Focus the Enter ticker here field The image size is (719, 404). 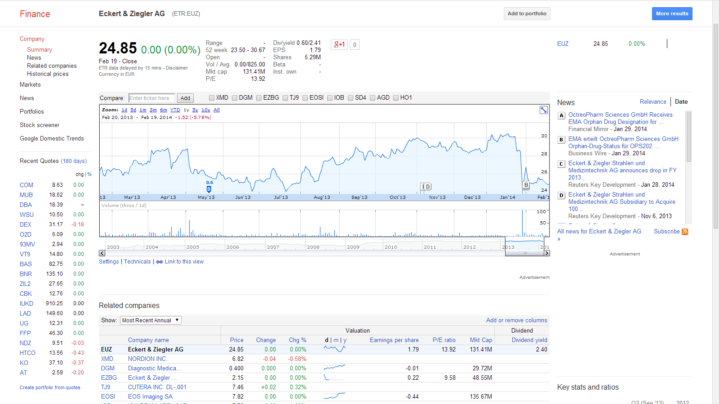click(151, 98)
